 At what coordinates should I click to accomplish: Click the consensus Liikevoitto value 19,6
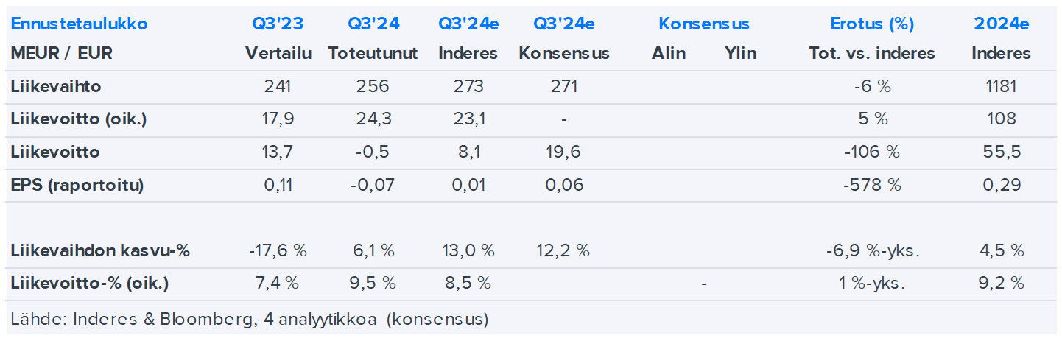pos(563,152)
